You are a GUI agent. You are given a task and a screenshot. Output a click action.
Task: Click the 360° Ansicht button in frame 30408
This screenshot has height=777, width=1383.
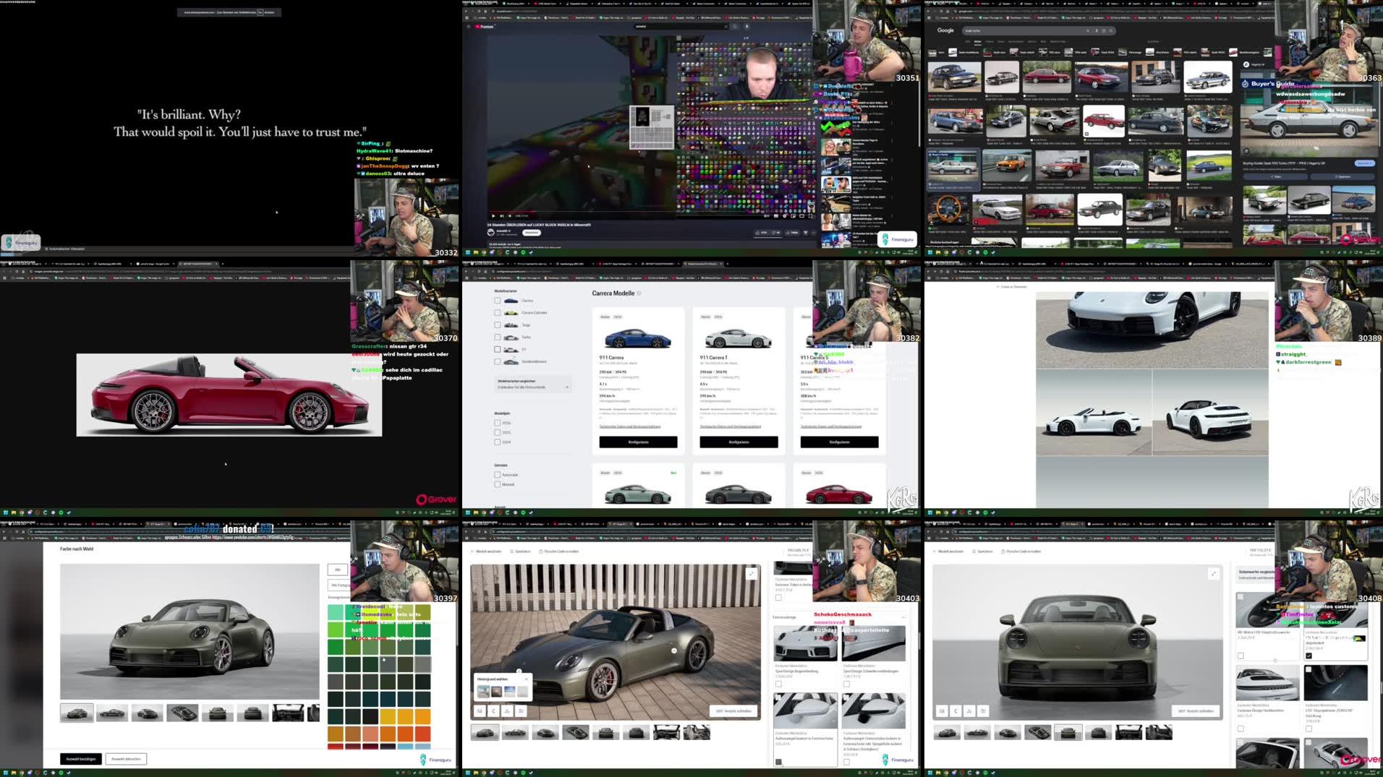point(1196,711)
